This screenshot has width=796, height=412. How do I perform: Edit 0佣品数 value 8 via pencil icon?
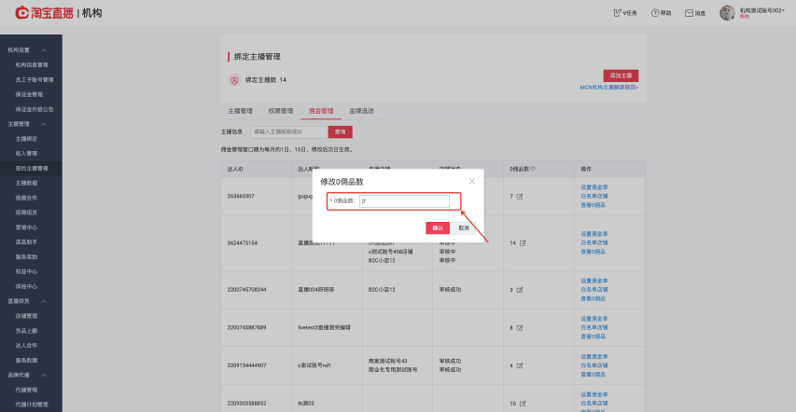tap(520, 328)
